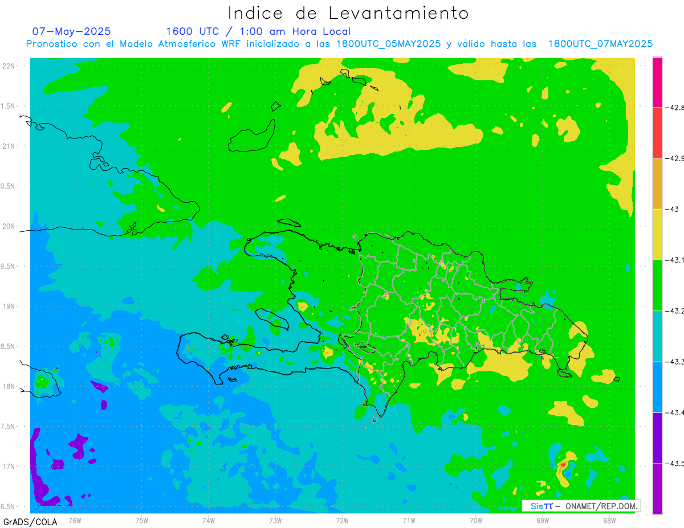Select the '69W' longitude label
The image size is (684, 528).
[543, 521]
